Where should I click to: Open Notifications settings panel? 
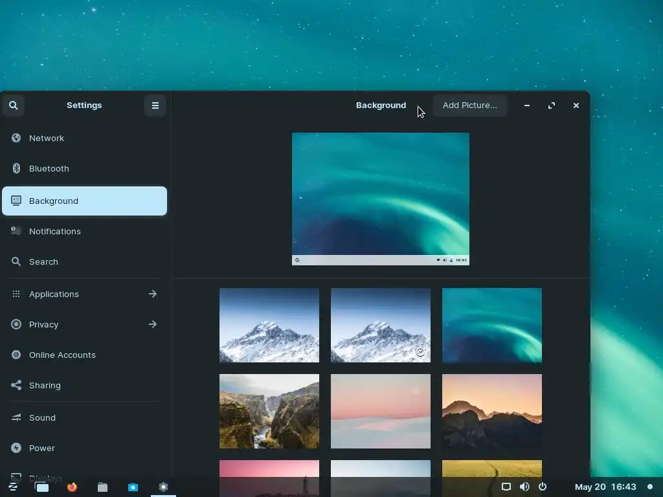point(85,231)
